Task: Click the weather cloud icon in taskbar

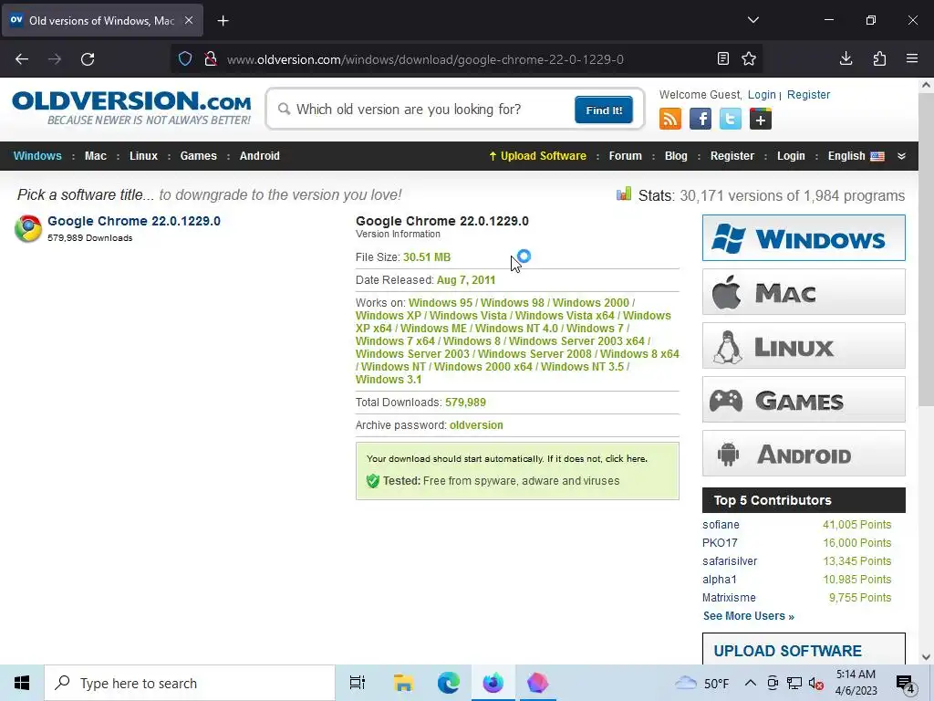Action: [686, 683]
